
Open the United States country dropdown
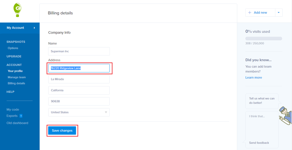79,112
